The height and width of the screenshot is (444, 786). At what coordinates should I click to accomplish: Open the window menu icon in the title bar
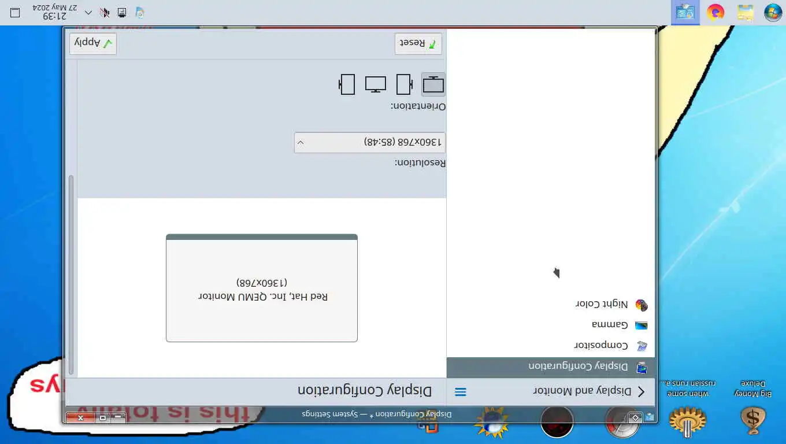pos(650,417)
